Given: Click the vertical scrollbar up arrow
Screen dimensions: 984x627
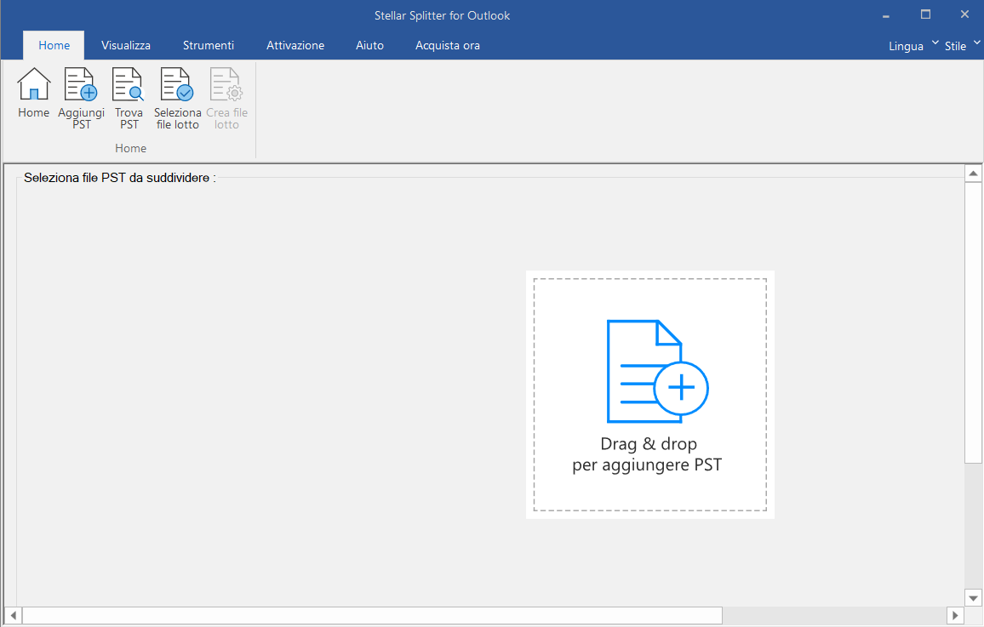Looking at the screenshot, I should (x=973, y=174).
